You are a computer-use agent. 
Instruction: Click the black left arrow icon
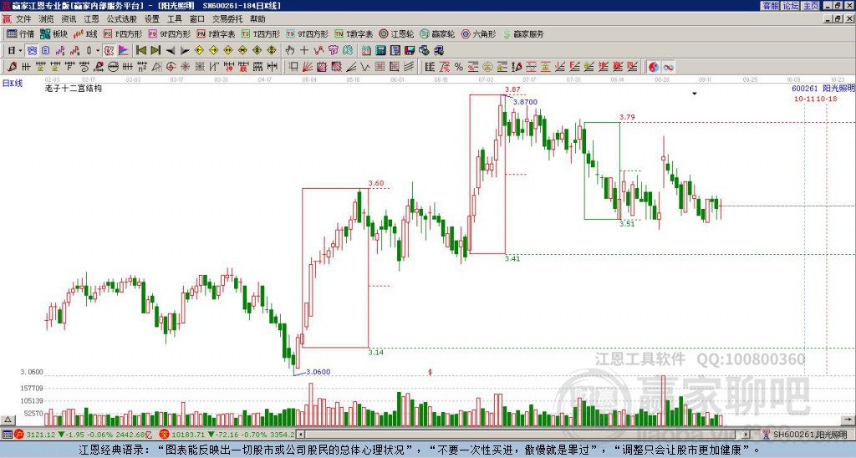pyautogui.click(x=171, y=51)
